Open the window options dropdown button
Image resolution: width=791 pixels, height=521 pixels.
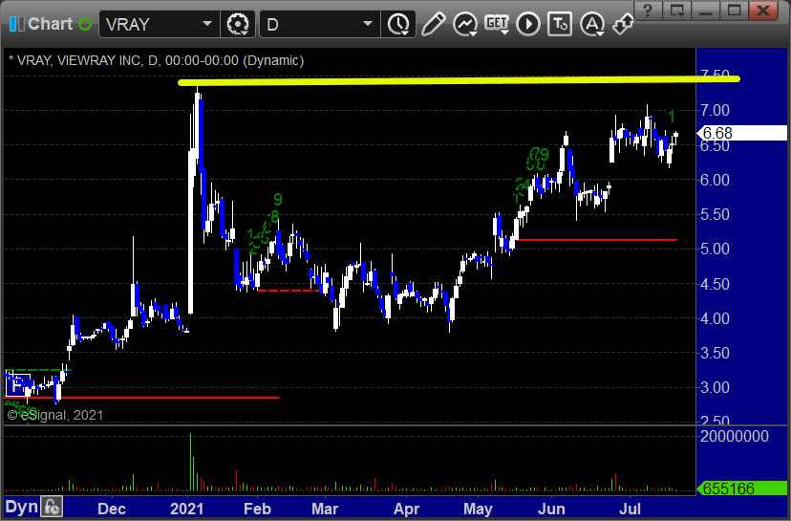click(677, 11)
